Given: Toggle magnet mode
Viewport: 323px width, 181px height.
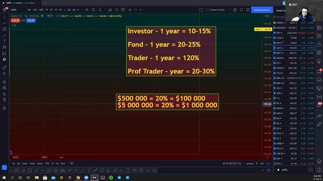Looking at the screenshot, I should click(x=5, y=81).
